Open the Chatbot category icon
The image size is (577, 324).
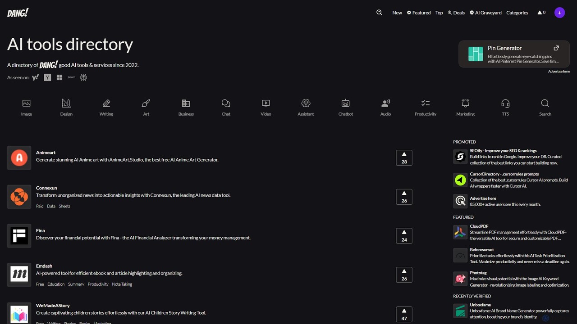(346, 103)
